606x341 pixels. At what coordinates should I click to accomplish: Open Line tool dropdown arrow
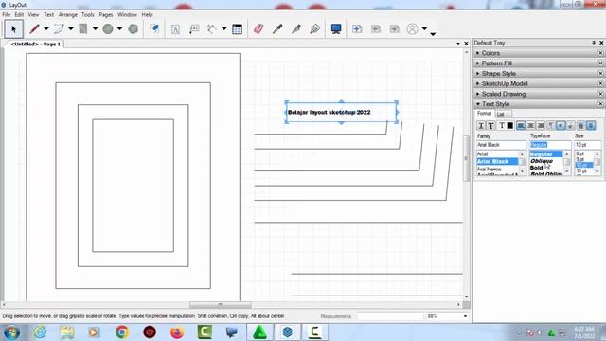click(46, 29)
